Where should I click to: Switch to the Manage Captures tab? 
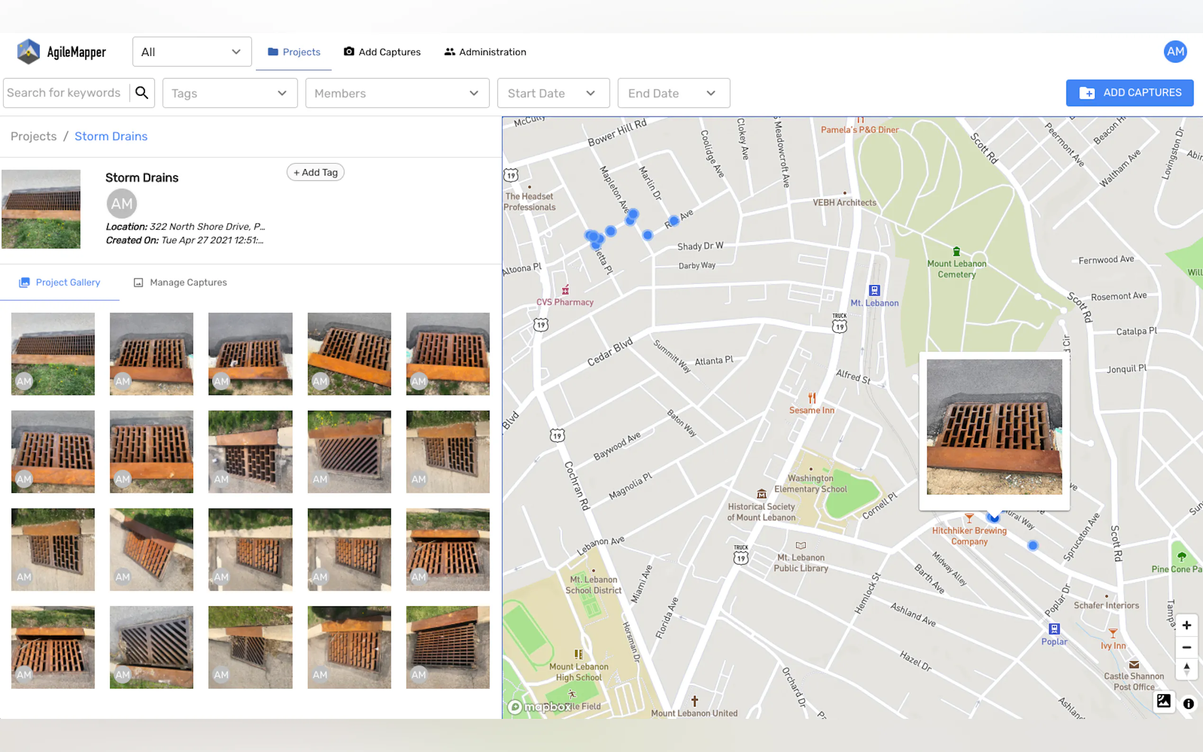pyautogui.click(x=180, y=283)
